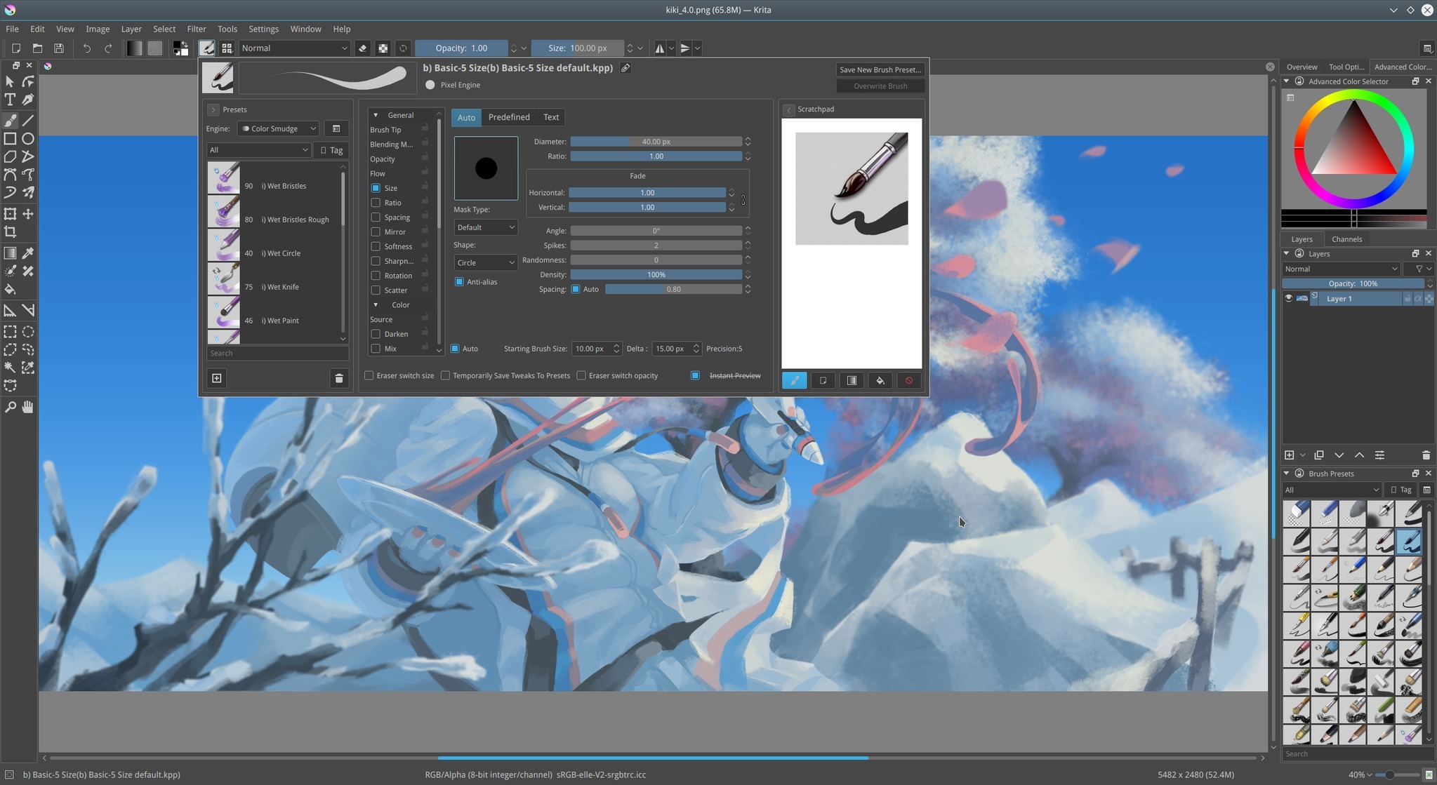The width and height of the screenshot is (1437, 785).
Task: Enable Rotation brush property
Action: [375, 276]
